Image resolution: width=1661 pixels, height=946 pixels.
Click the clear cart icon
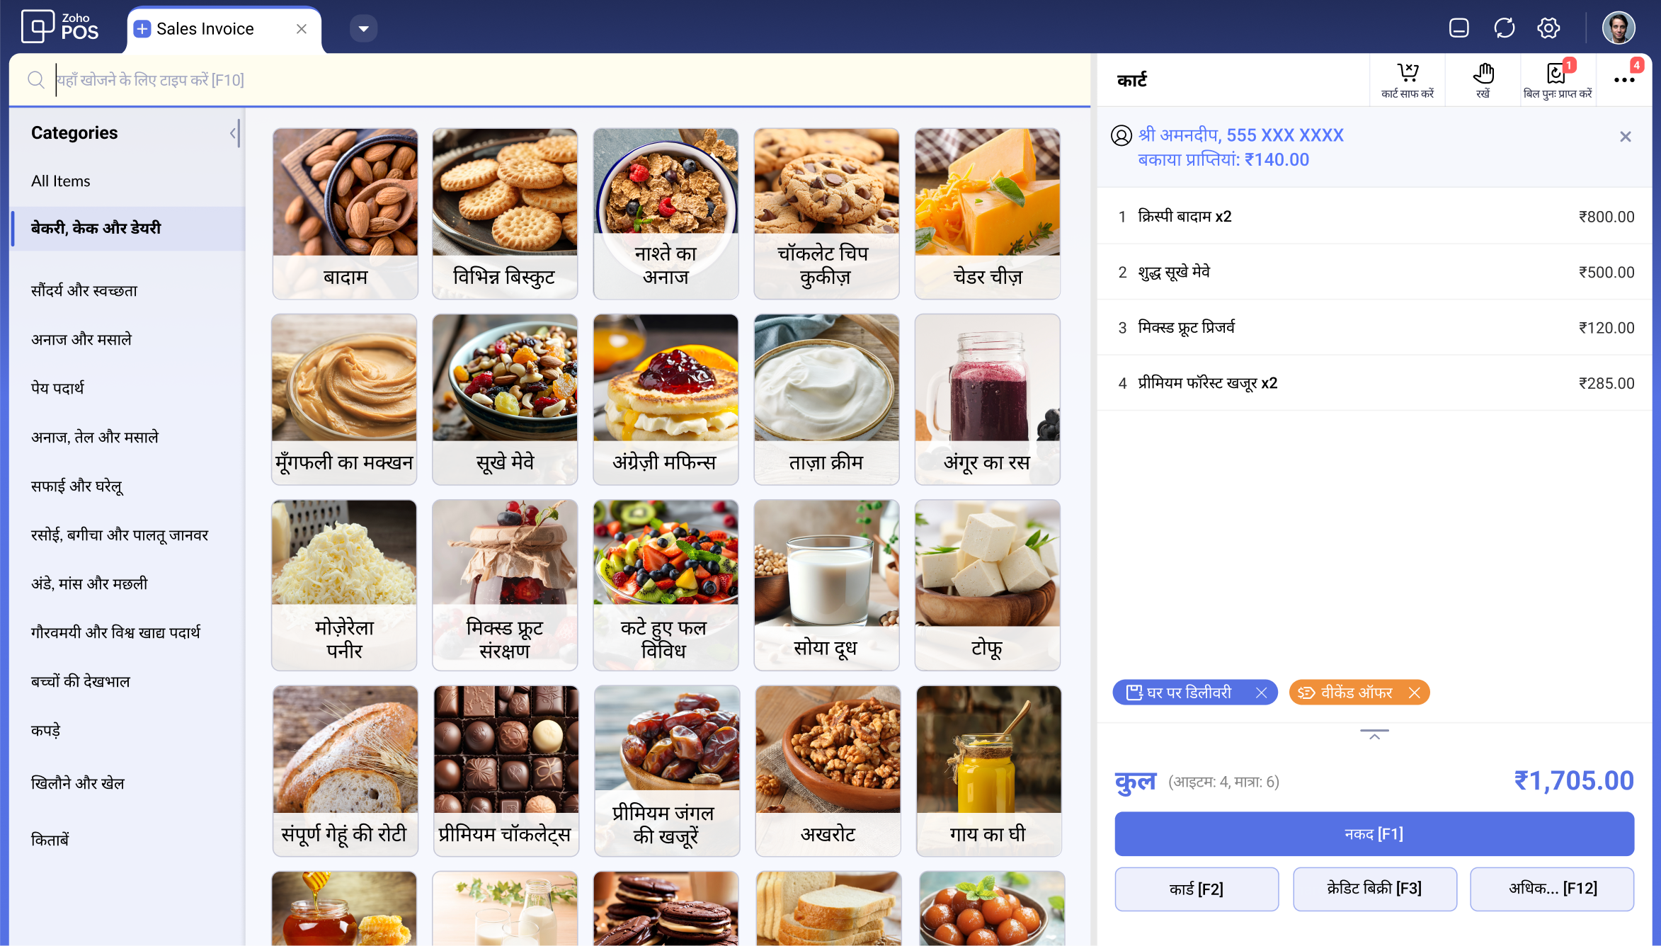point(1408,73)
